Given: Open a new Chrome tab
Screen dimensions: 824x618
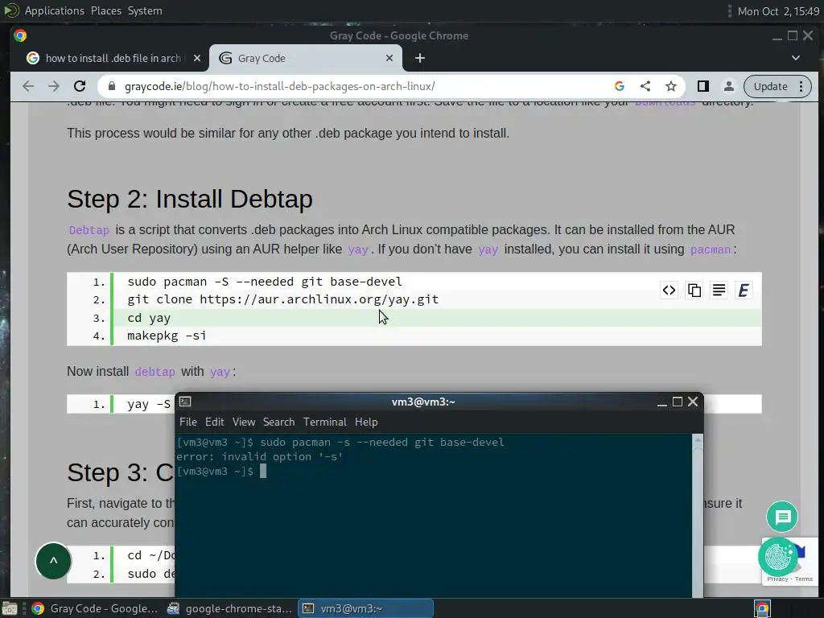Looking at the screenshot, I should click(419, 58).
